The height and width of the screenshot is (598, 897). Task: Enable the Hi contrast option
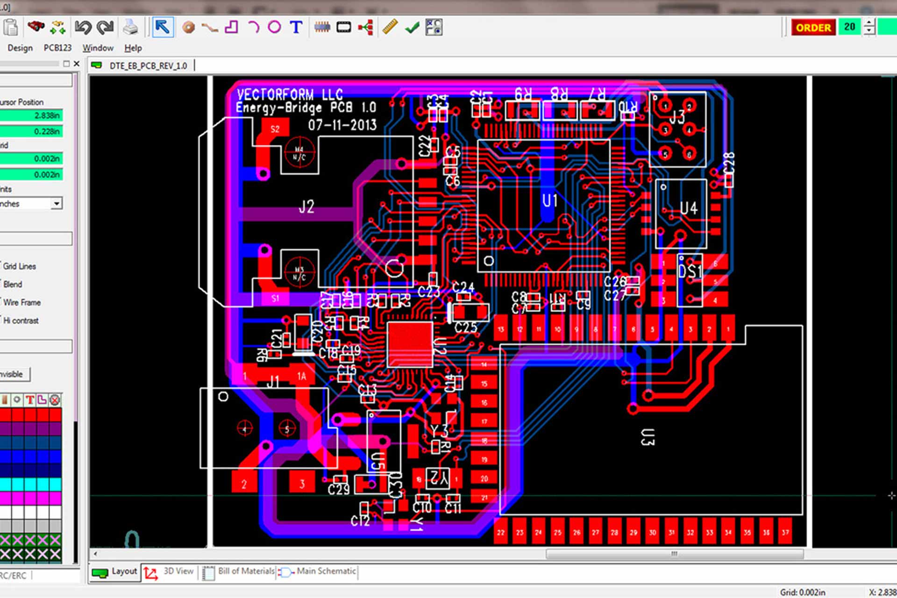tap(21, 321)
